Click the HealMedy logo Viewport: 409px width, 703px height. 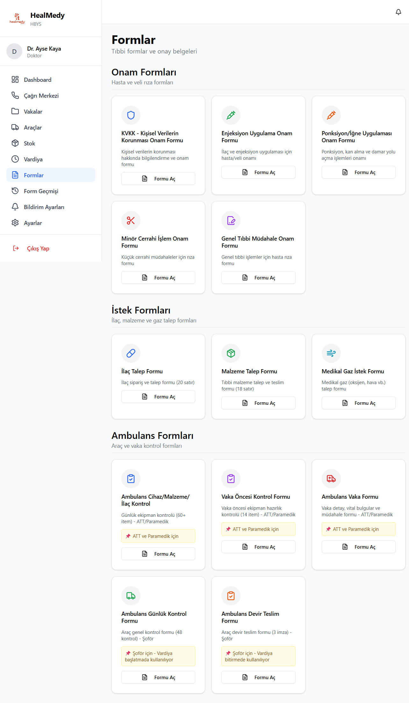coord(17,18)
